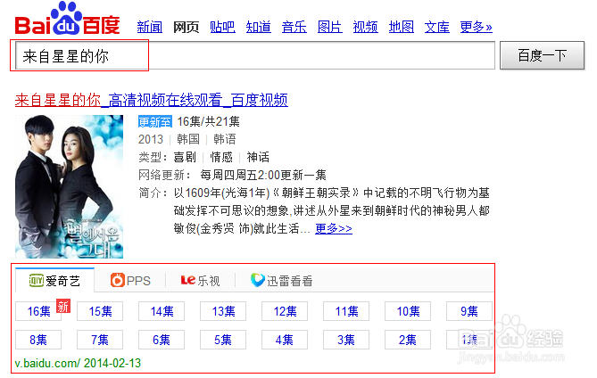Open the 音乐 navigation link
The image size is (597, 378).
(294, 27)
